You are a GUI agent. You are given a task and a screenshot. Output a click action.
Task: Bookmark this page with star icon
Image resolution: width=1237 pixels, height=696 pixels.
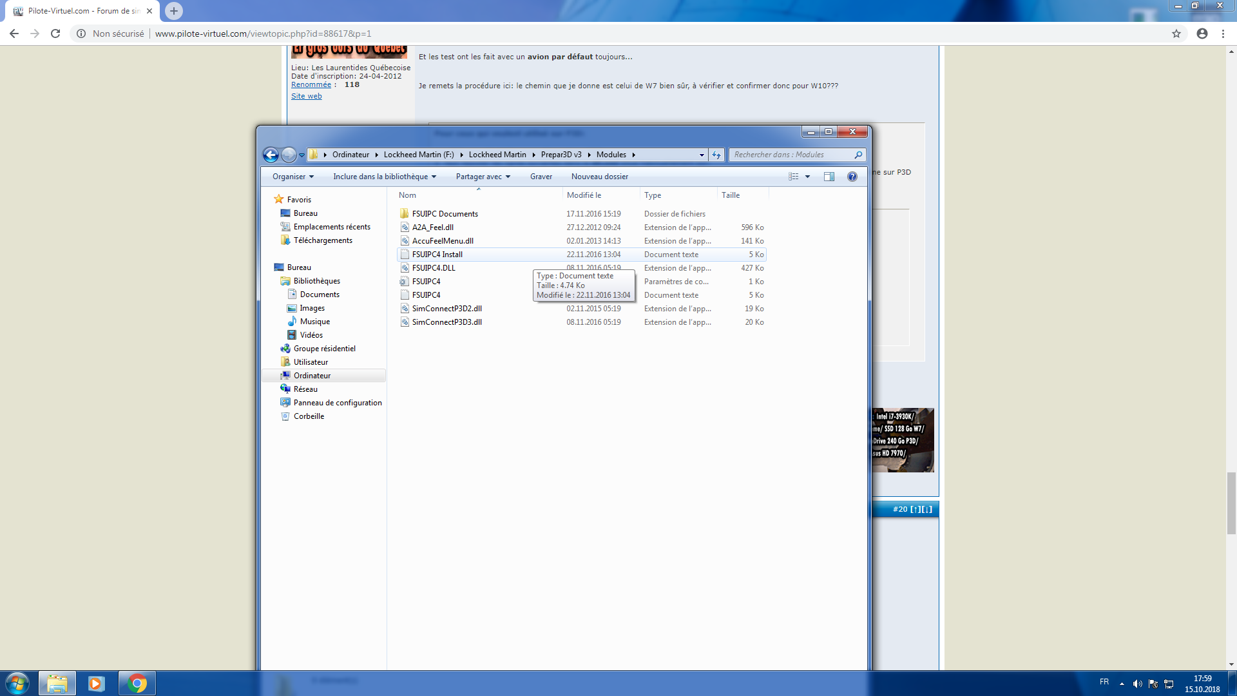(1176, 34)
